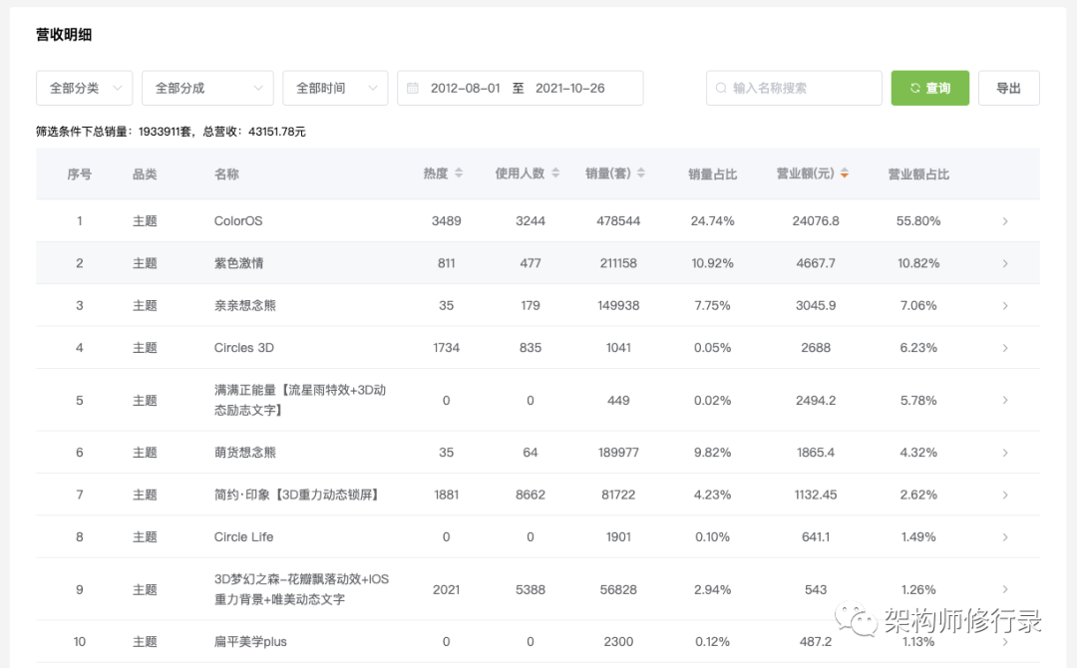Viewport: 1077px width, 668px height.
Task: Click 紫色激情 theme name
Action: tap(239, 263)
